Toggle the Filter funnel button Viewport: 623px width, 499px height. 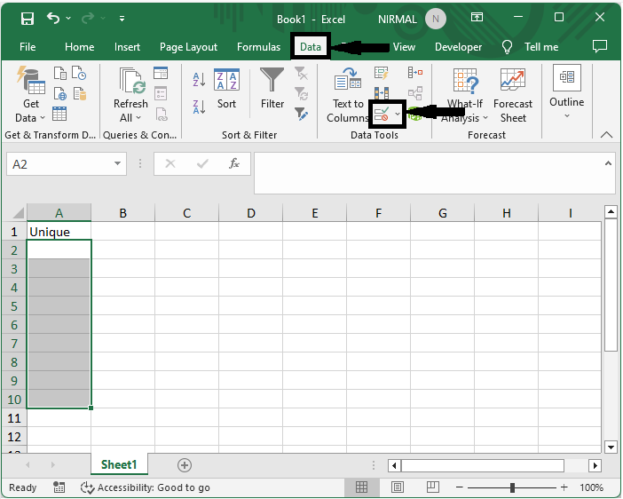pyautogui.click(x=272, y=88)
